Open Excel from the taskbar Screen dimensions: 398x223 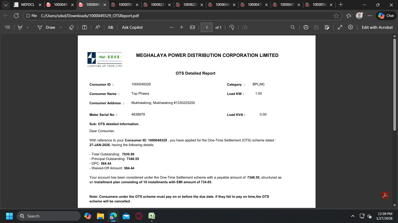click(152, 216)
